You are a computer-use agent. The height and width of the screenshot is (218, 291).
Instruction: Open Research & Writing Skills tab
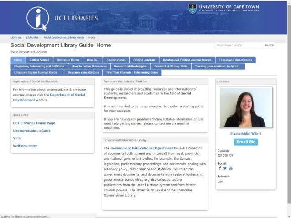(x=171, y=66)
